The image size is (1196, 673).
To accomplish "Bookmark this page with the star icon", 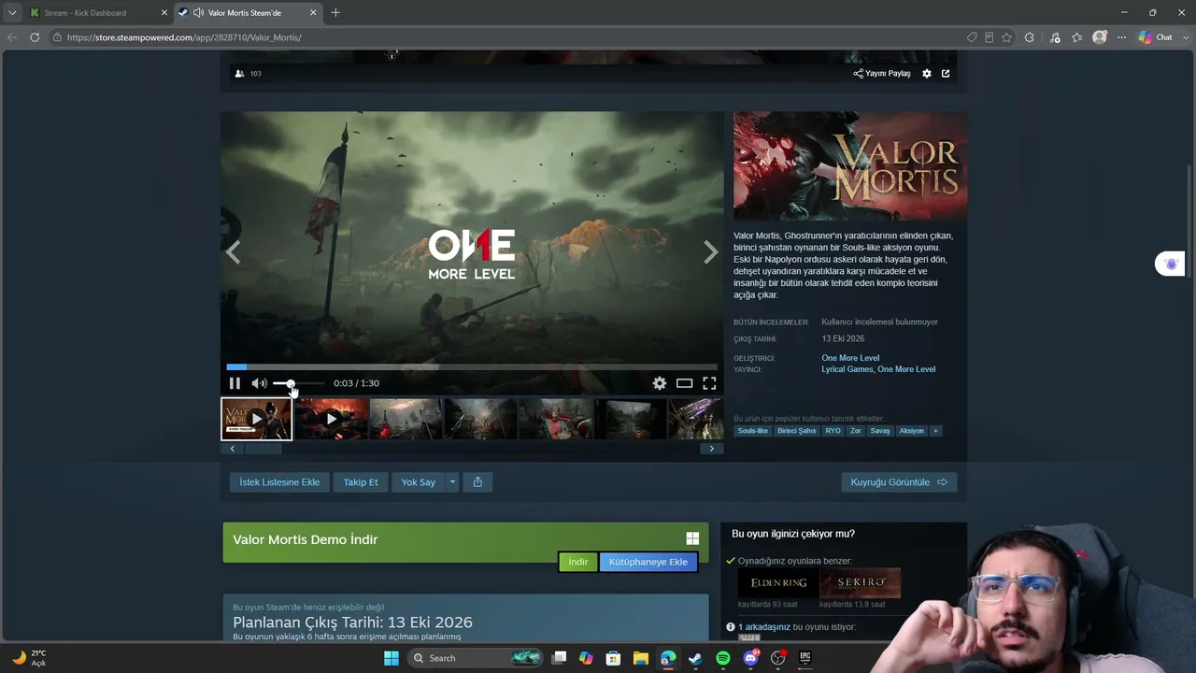I will click(x=1006, y=37).
